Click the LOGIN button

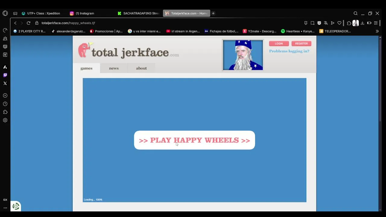click(279, 43)
